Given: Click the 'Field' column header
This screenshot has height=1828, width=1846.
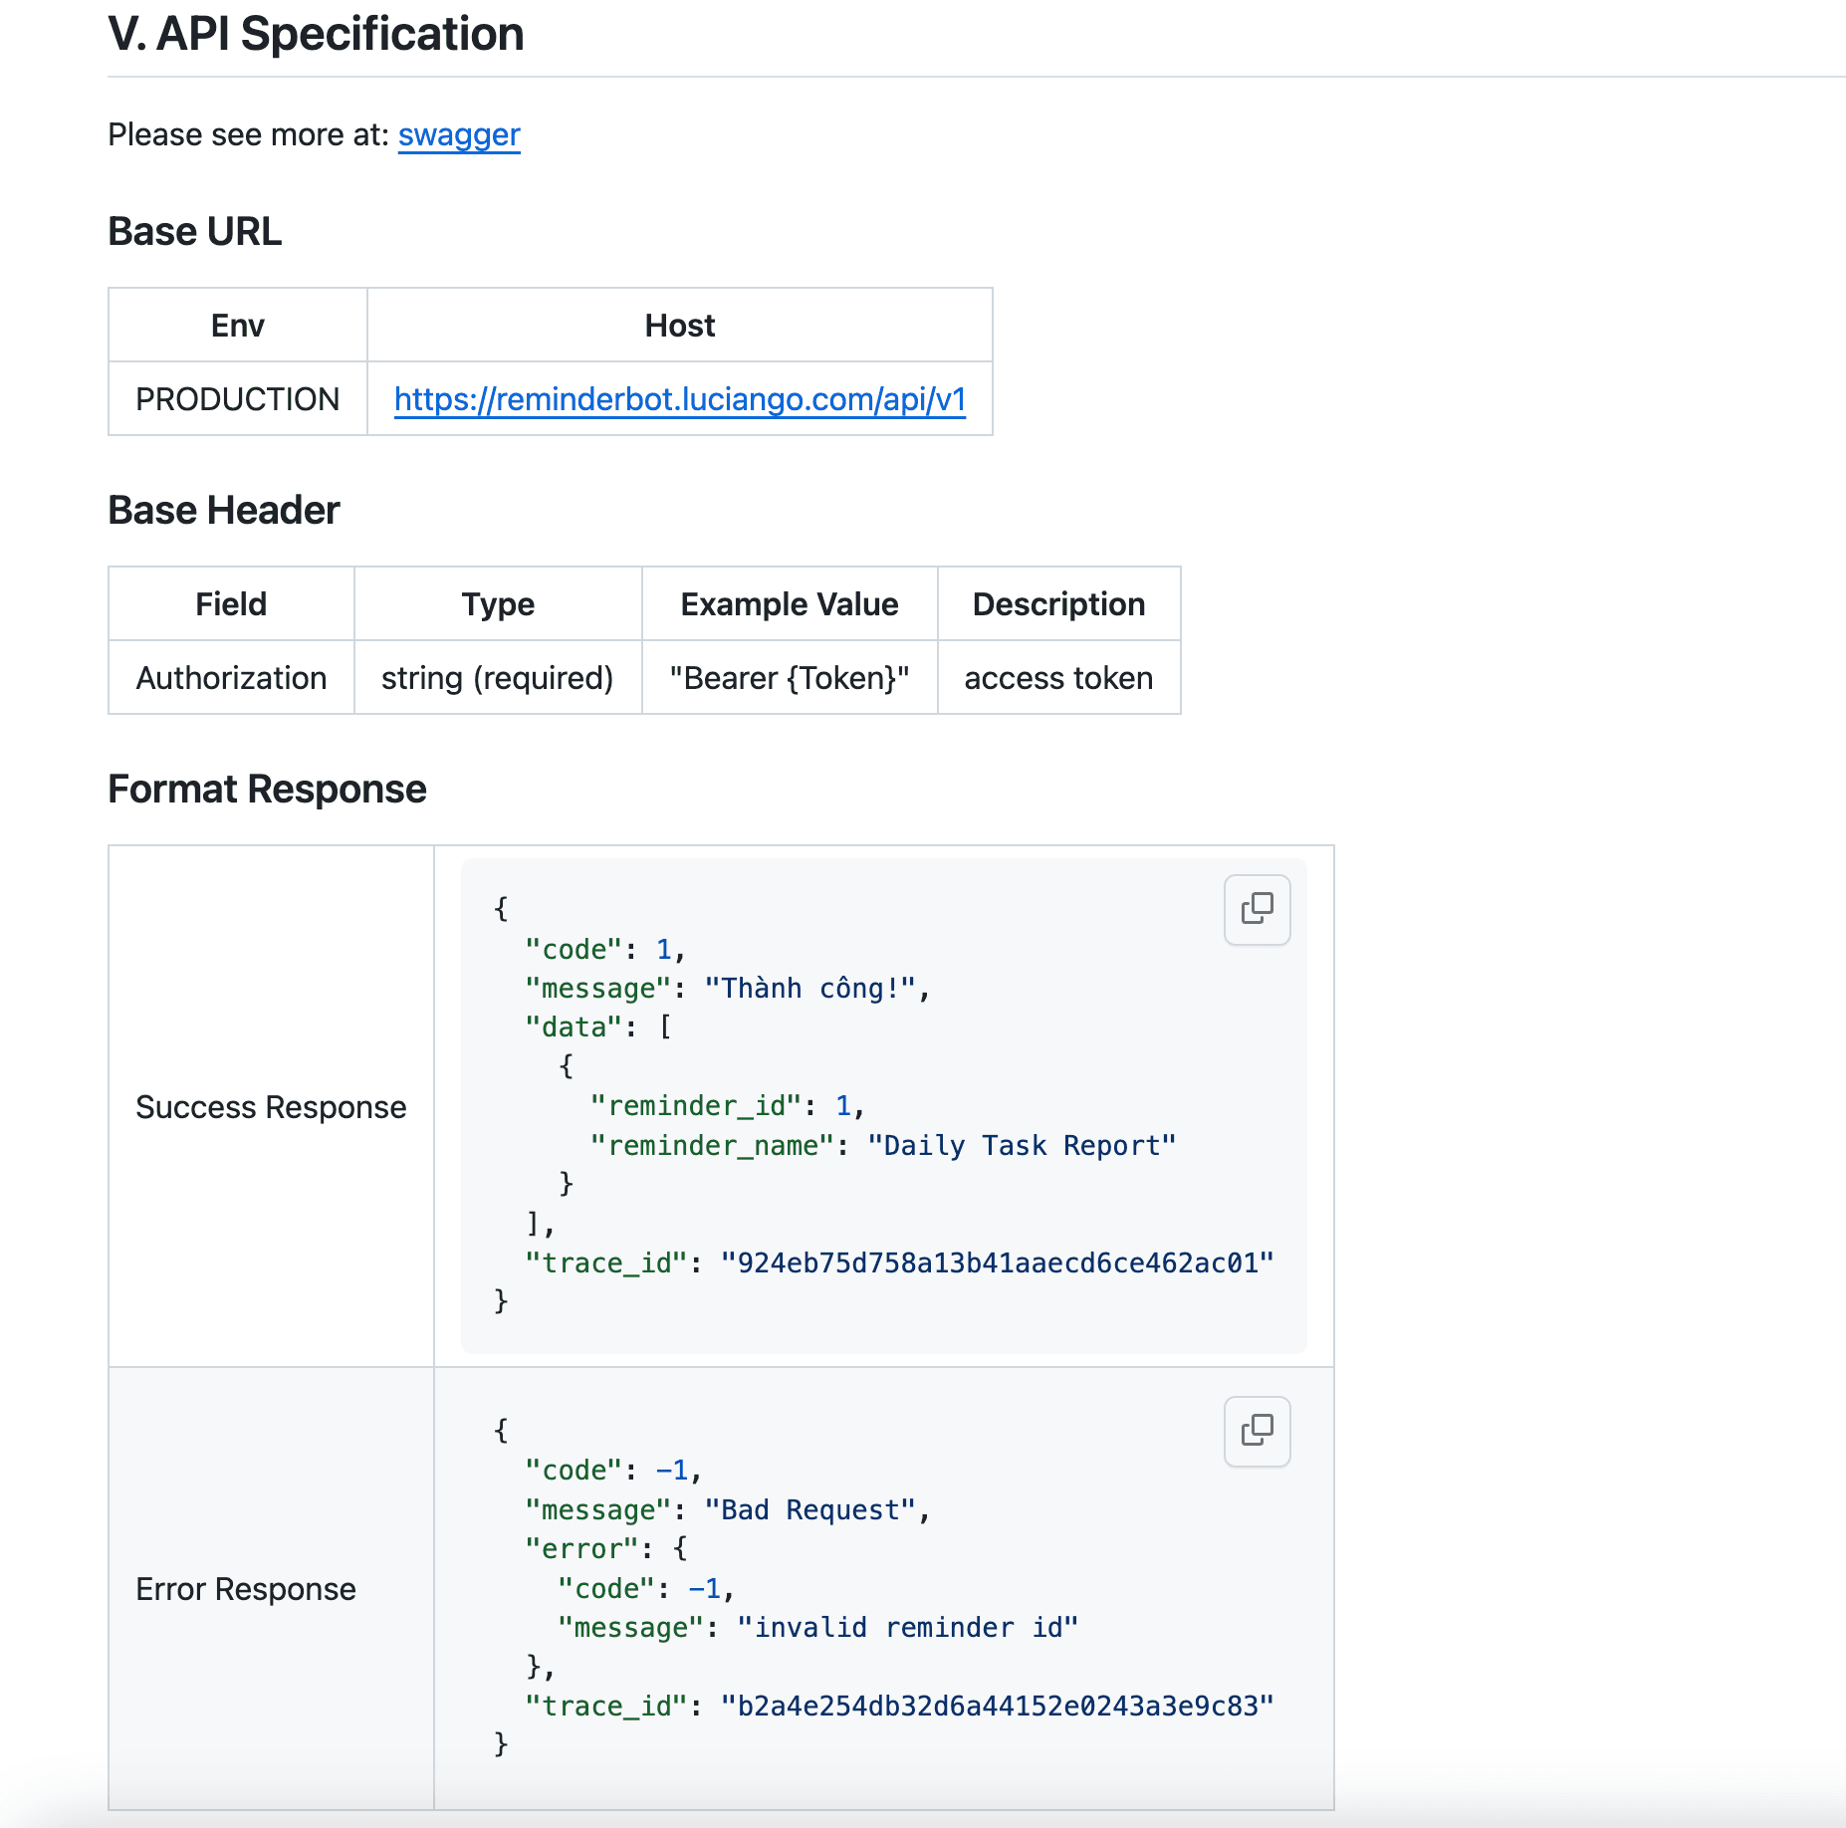Looking at the screenshot, I should 231,604.
